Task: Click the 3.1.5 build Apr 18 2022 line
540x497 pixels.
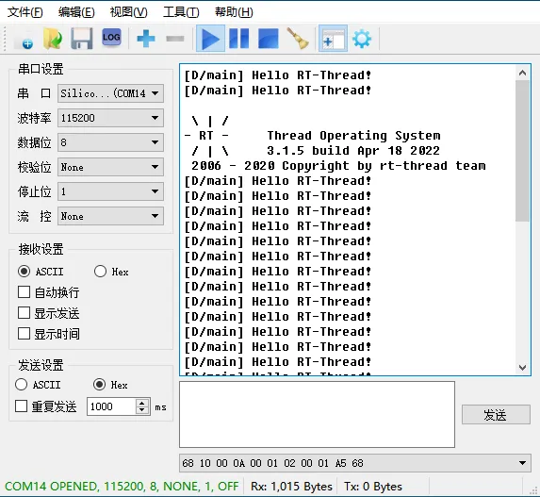Action: pos(353,151)
